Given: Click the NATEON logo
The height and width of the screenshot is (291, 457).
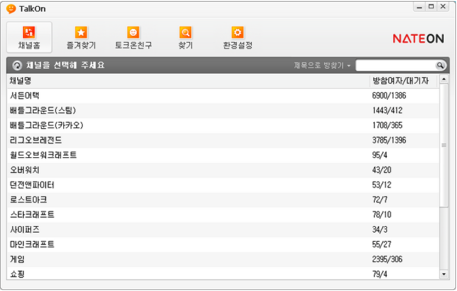Looking at the screenshot, I should 418,38.
